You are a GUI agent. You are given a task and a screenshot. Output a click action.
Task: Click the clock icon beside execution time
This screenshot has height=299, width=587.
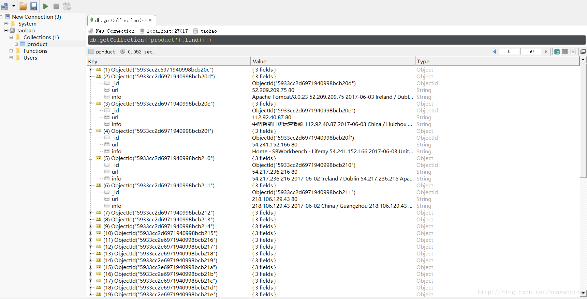click(123, 51)
